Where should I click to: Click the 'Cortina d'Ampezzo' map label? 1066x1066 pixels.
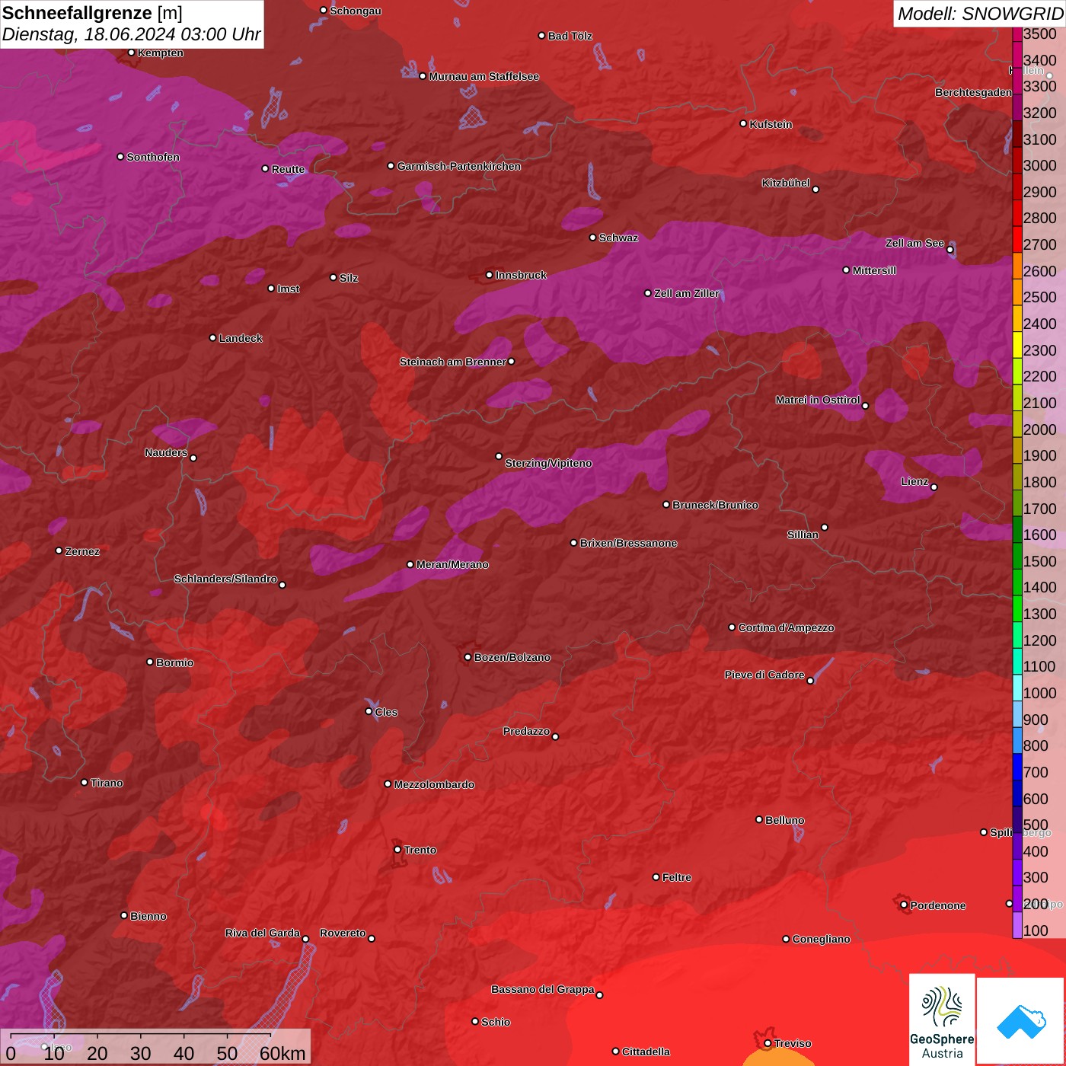(x=786, y=627)
